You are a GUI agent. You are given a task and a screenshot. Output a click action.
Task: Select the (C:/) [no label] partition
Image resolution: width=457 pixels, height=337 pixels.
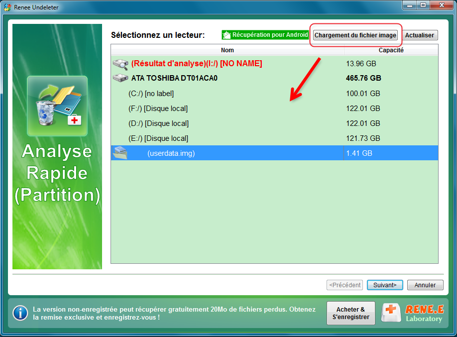[x=275, y=94]
